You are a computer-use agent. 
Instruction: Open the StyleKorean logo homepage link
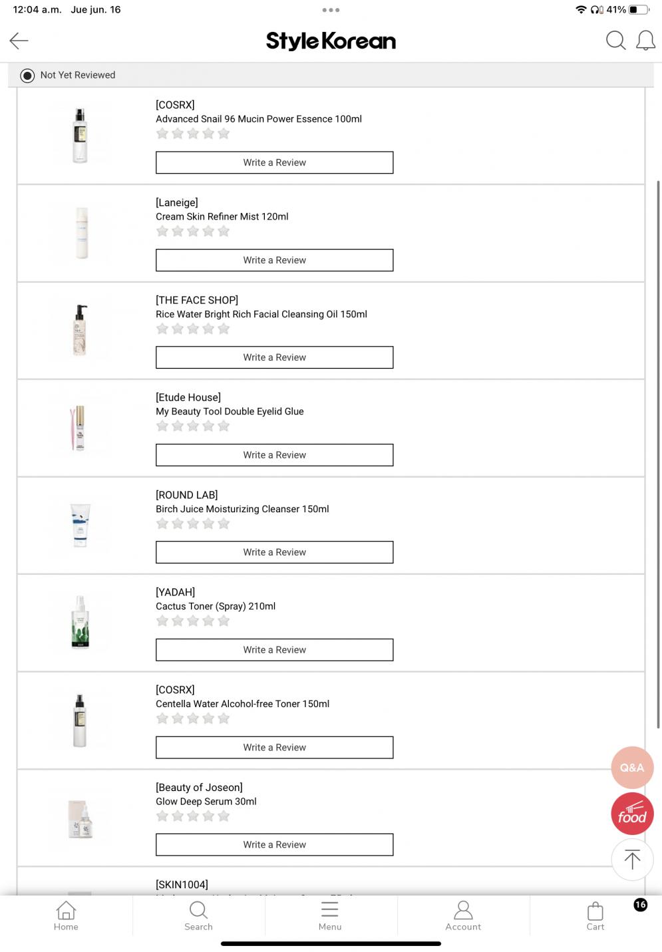point(331,41)
